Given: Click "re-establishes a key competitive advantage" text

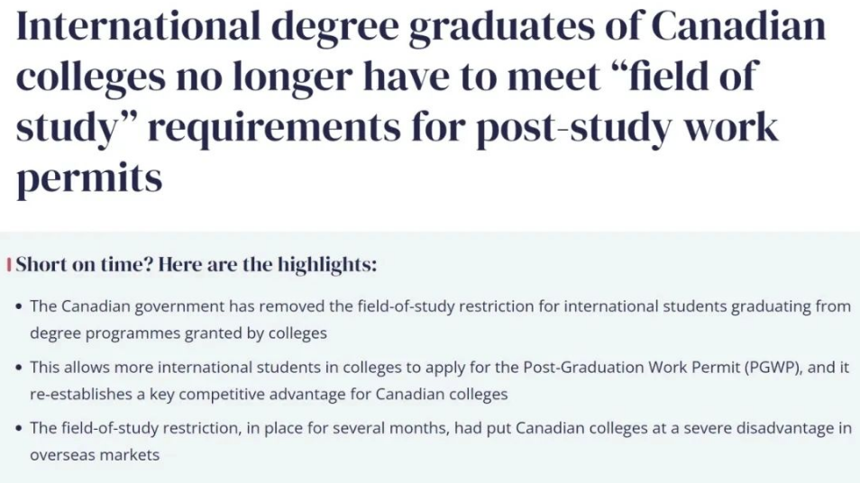Looking at the screenshot, I should (x=188, y=394).
